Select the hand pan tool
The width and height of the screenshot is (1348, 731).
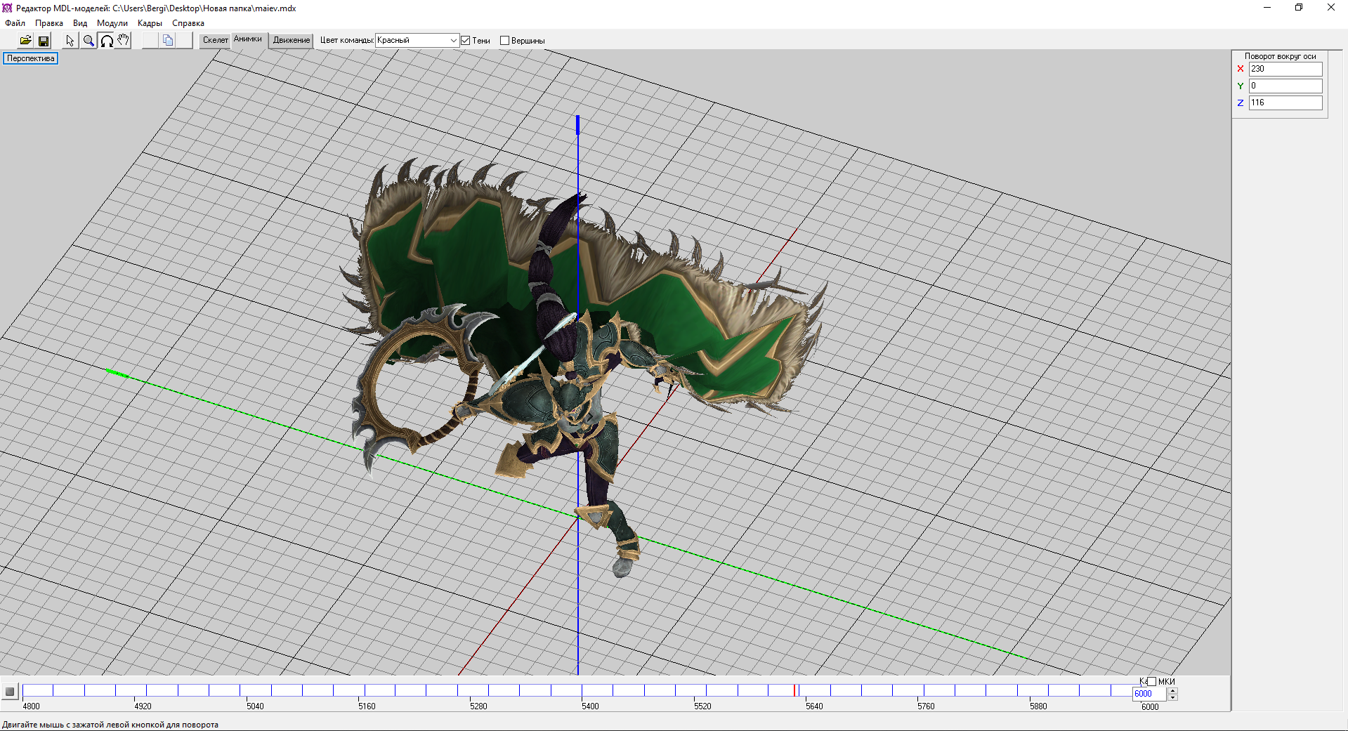(124, 41)
